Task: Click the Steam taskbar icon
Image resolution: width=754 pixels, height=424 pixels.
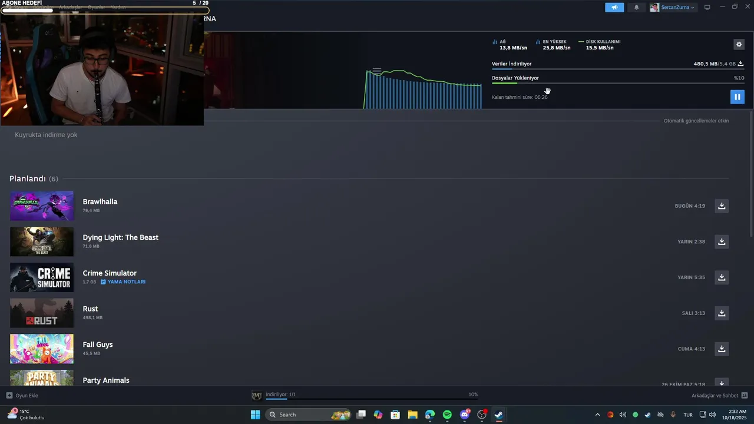Action: [499, 415]
